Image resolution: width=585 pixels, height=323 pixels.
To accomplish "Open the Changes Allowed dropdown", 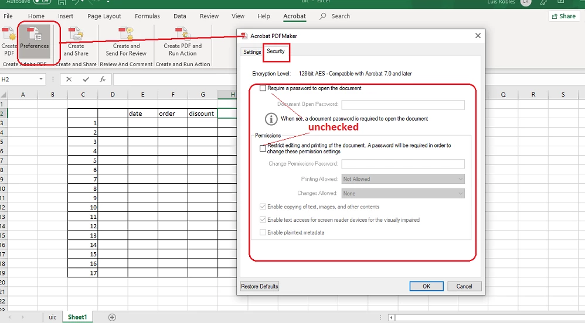I will point(403,193).
